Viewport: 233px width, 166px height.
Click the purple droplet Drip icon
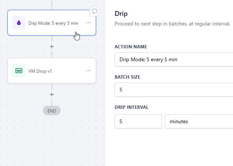(19, 23)
